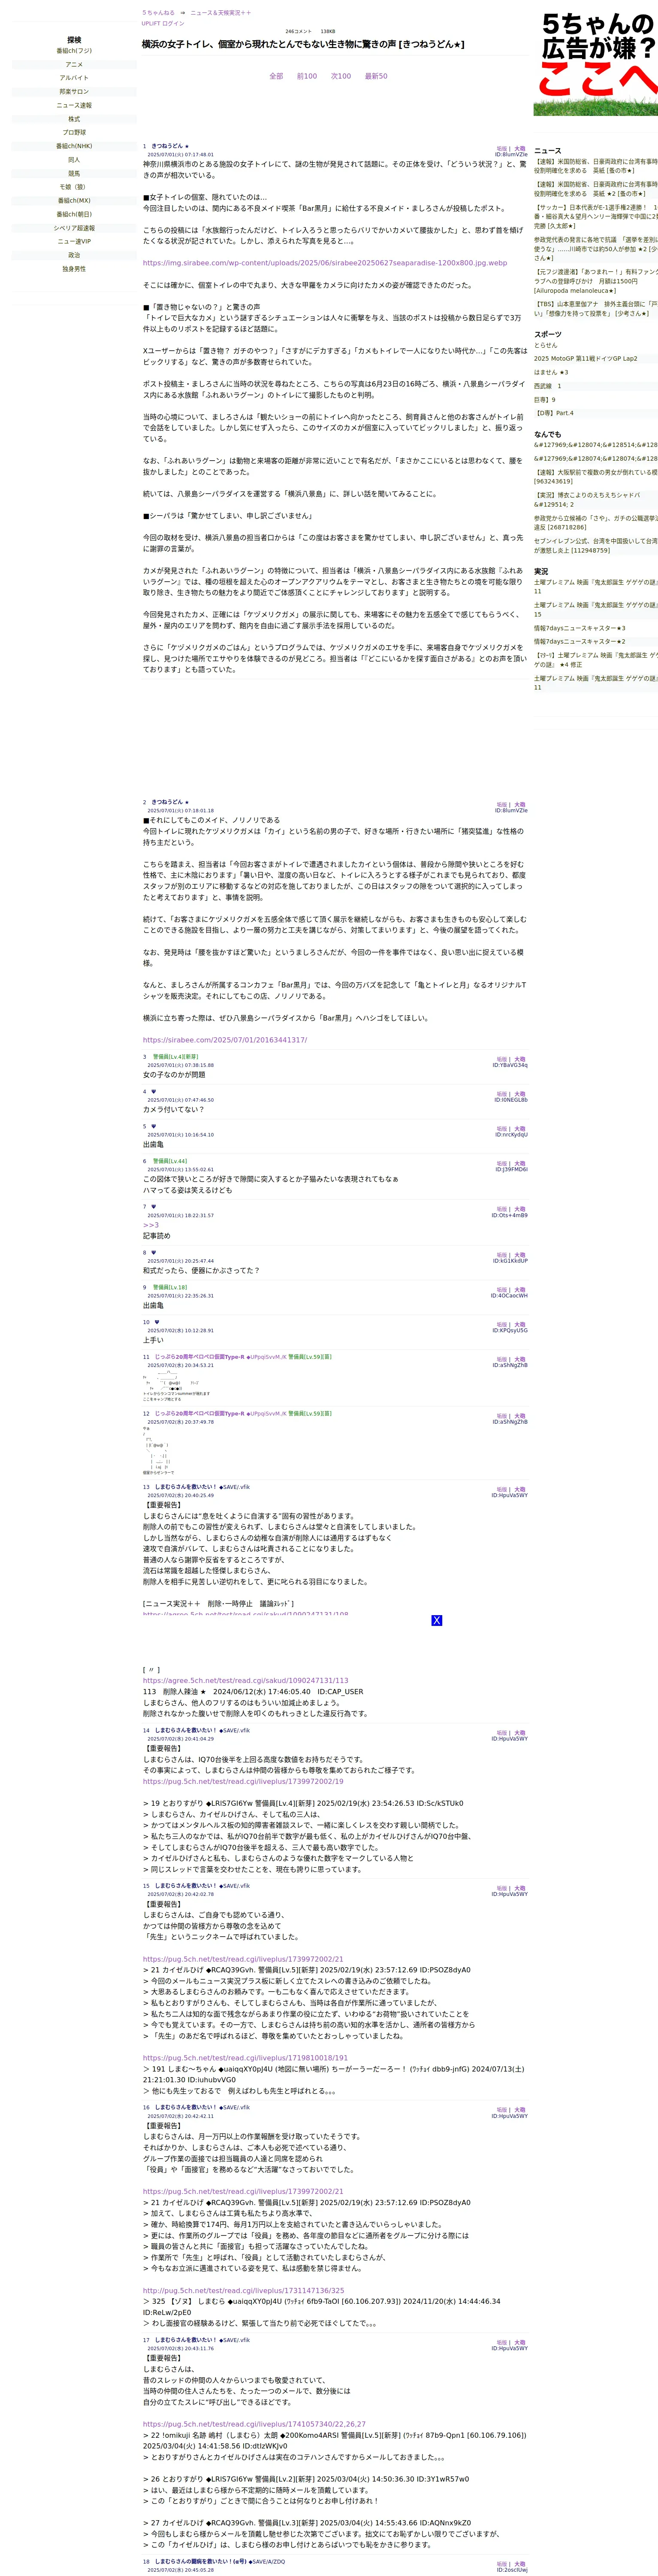Follow the >>3 anchor in post 7
This screenshot has width=658, height=2576.
151,1225
